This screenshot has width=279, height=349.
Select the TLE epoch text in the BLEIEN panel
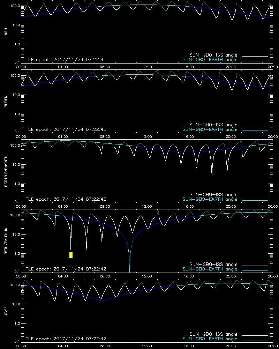[x=66, y=129]
